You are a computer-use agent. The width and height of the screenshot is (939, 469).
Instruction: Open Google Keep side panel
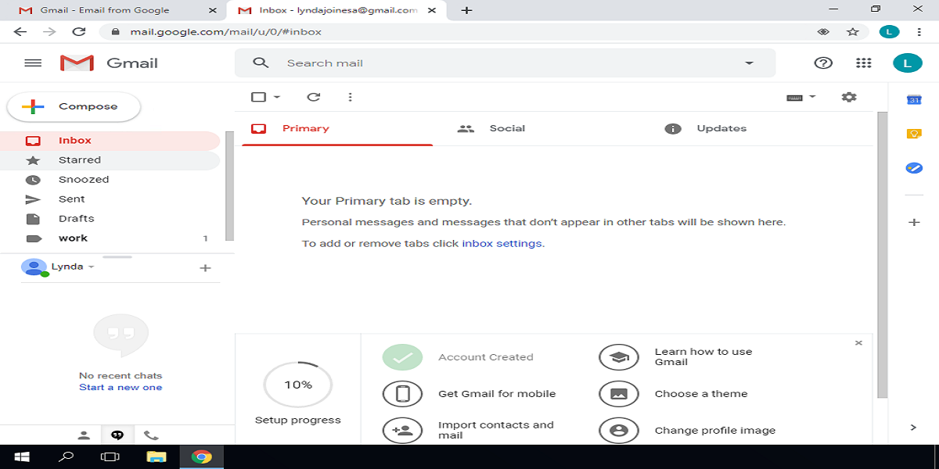tap(913, 134)
